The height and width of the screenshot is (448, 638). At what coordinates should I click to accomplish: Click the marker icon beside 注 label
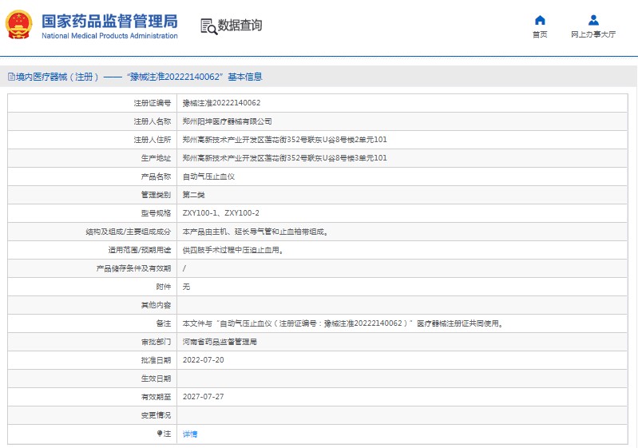click(x=160, y=434)
